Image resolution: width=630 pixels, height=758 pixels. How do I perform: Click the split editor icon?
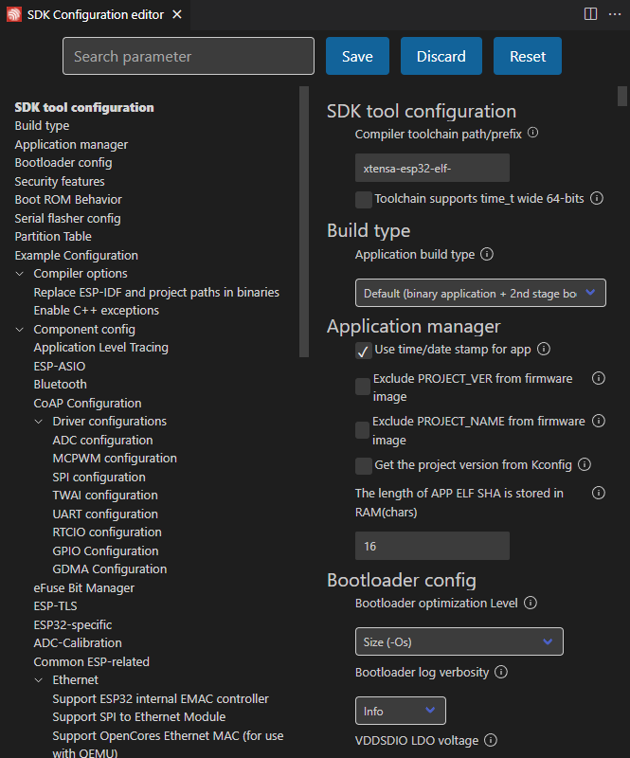click(x=590, y=14)
